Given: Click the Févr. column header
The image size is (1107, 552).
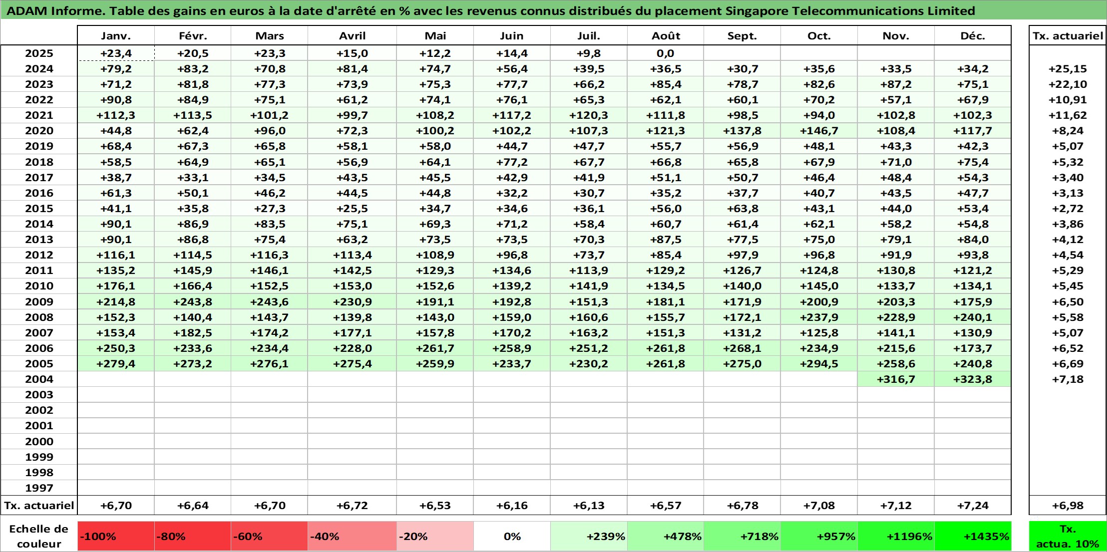Looking at the screenshot, I should click(x=193, y=35).
